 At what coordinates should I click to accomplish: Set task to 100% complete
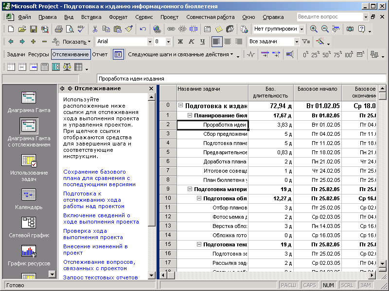click(349, 54)
